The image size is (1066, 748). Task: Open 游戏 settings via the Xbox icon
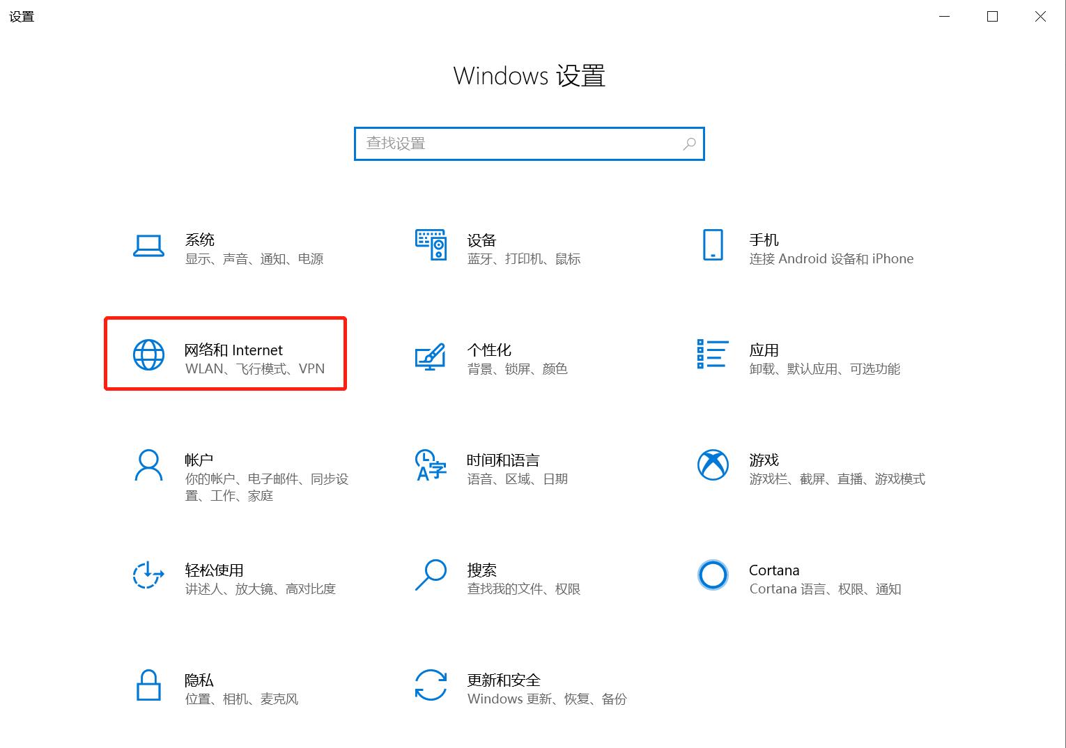(x=712, y=465)
